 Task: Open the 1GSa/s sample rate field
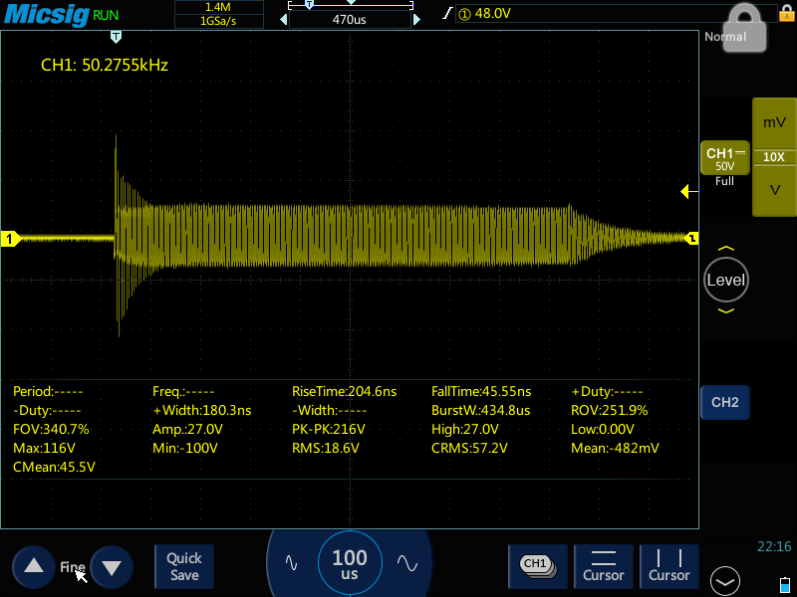click(x=218, y=21)
